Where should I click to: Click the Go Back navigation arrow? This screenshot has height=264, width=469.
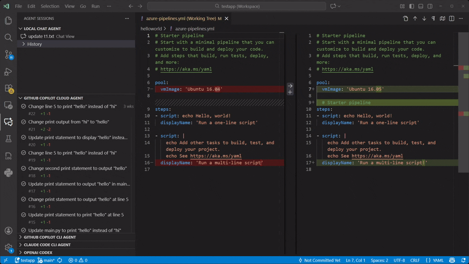pyautogui.click(x=131, y=6)
